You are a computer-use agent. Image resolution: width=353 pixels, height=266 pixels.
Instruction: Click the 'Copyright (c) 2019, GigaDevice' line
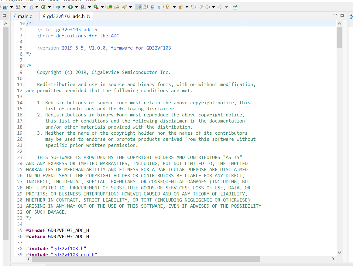(104, 72)
